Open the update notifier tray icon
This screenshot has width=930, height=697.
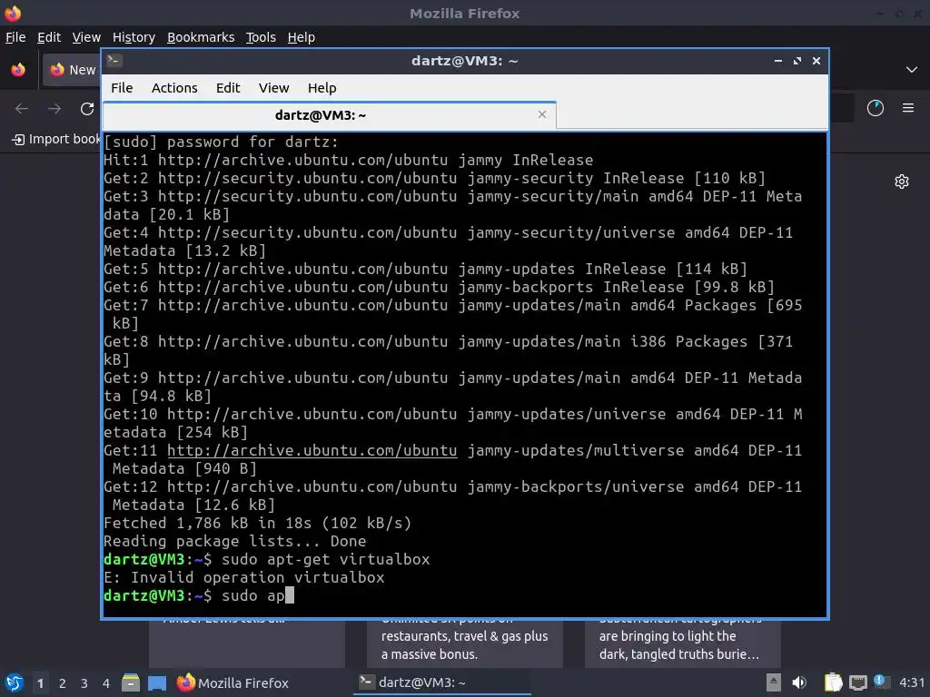[x=882, y=682]
